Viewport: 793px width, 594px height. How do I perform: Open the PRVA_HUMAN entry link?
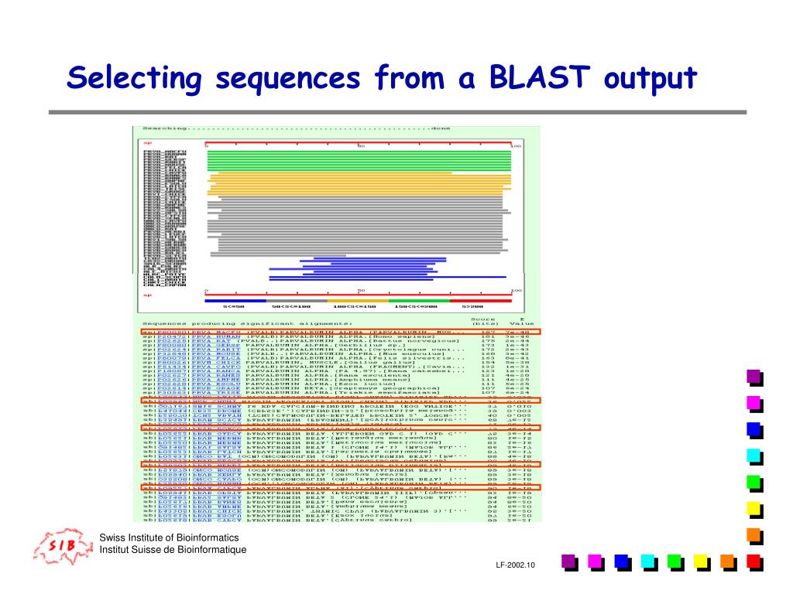pos(216,336)
